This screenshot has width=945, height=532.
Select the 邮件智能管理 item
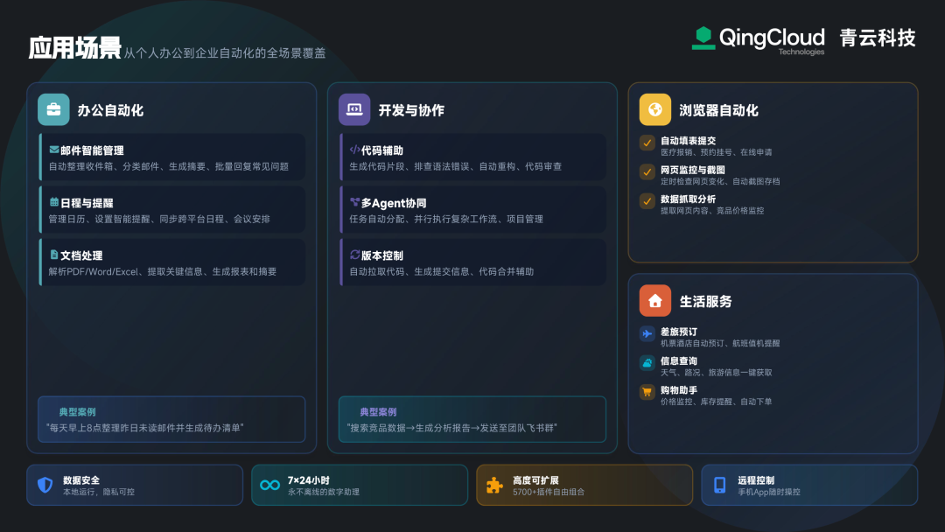click(x=172, y=157)
